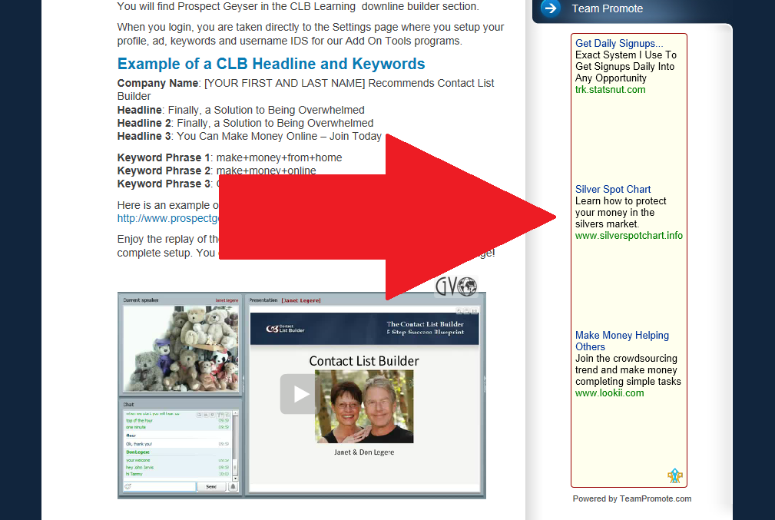This screenshot has height=520, width=775.
Task: Click the bell icon beside the Send button
Action: 233,487
